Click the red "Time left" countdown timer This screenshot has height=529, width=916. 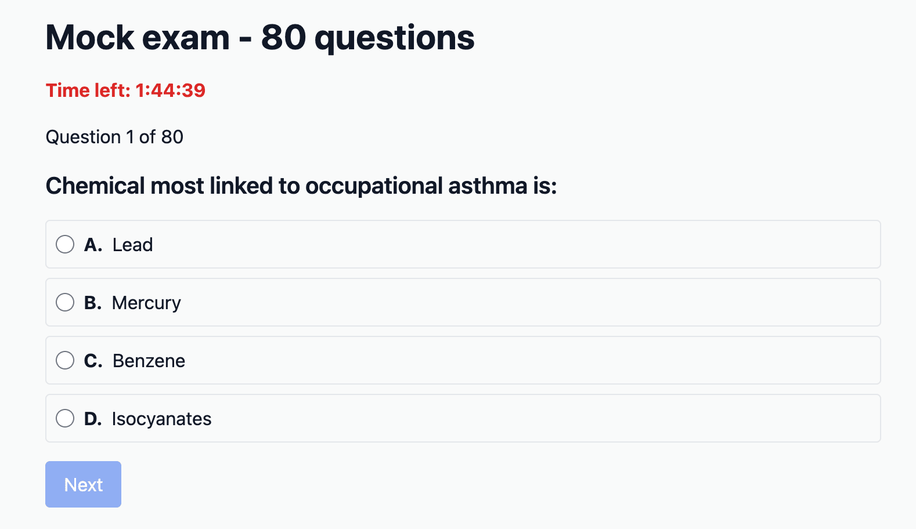125,90
